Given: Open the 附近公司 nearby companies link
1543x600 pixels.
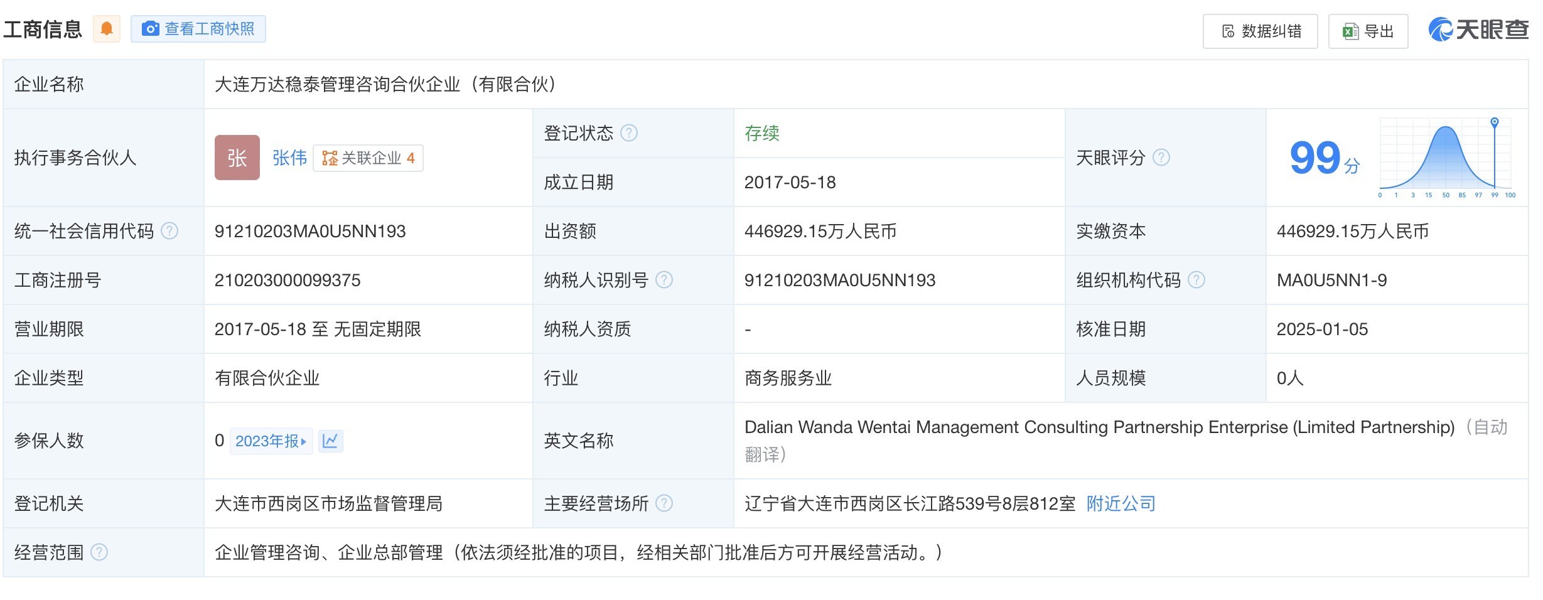Looking at the screenshot, I should point(1121,503).
